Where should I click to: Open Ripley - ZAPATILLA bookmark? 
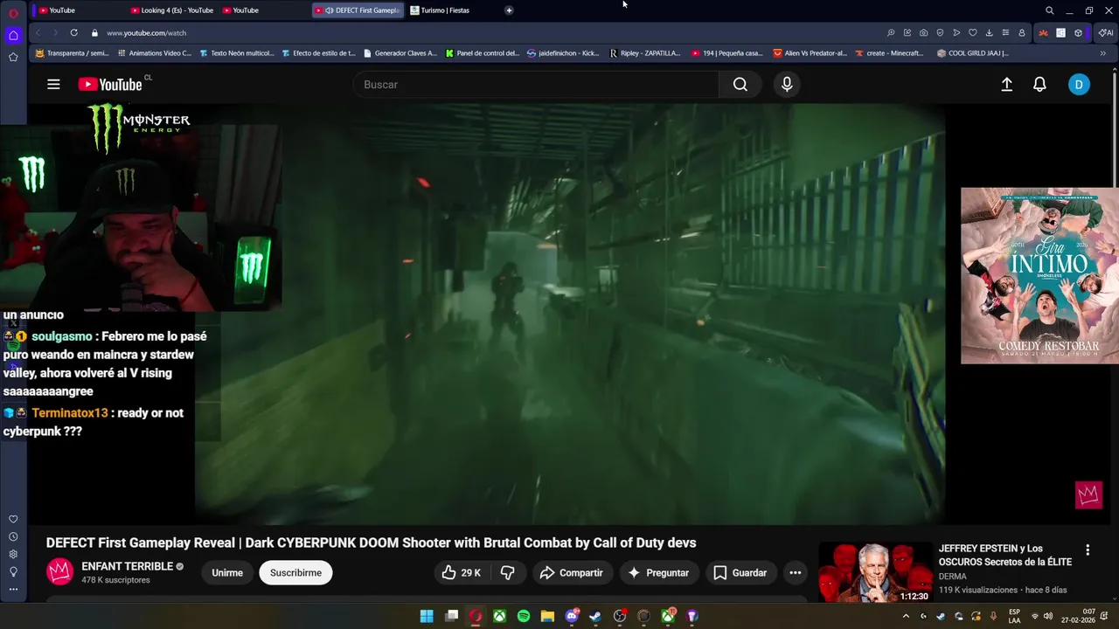tap(645, 53)
